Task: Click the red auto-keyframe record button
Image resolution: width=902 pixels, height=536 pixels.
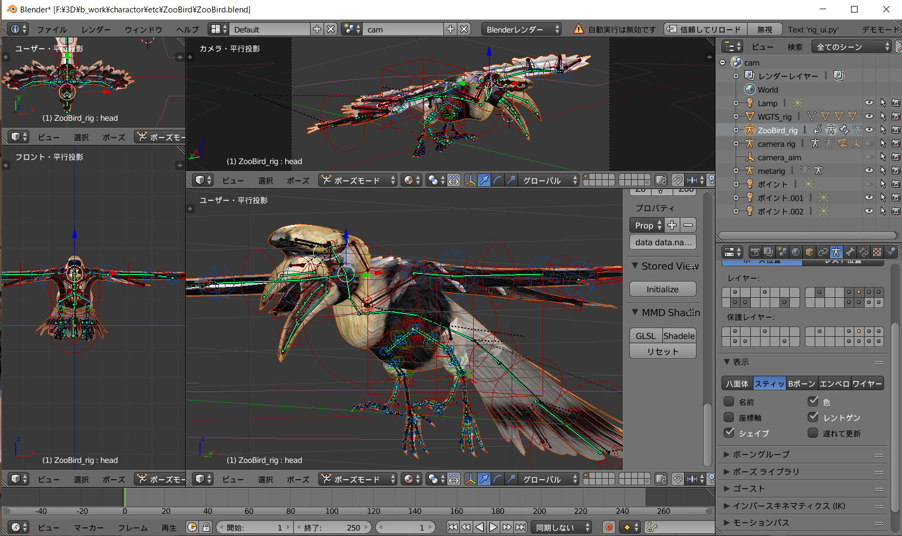Action: point(609,527)
